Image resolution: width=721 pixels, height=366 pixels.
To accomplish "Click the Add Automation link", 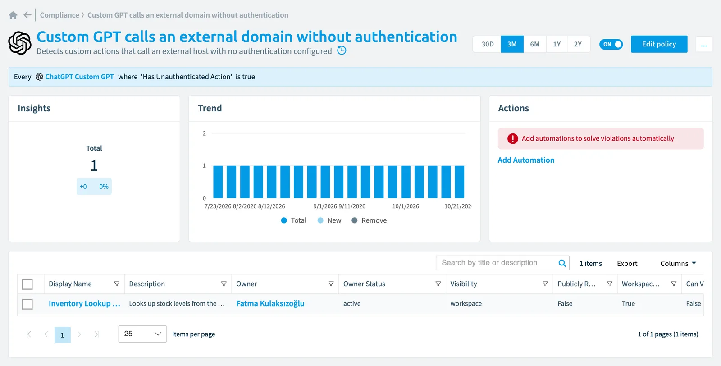I will coord(526,160).
